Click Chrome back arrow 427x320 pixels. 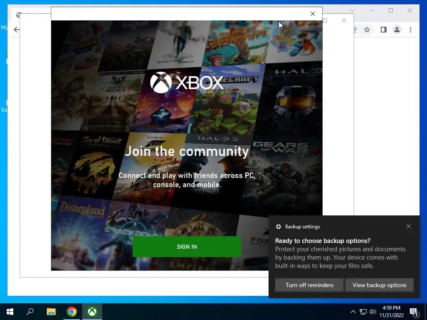click(17, 30)
